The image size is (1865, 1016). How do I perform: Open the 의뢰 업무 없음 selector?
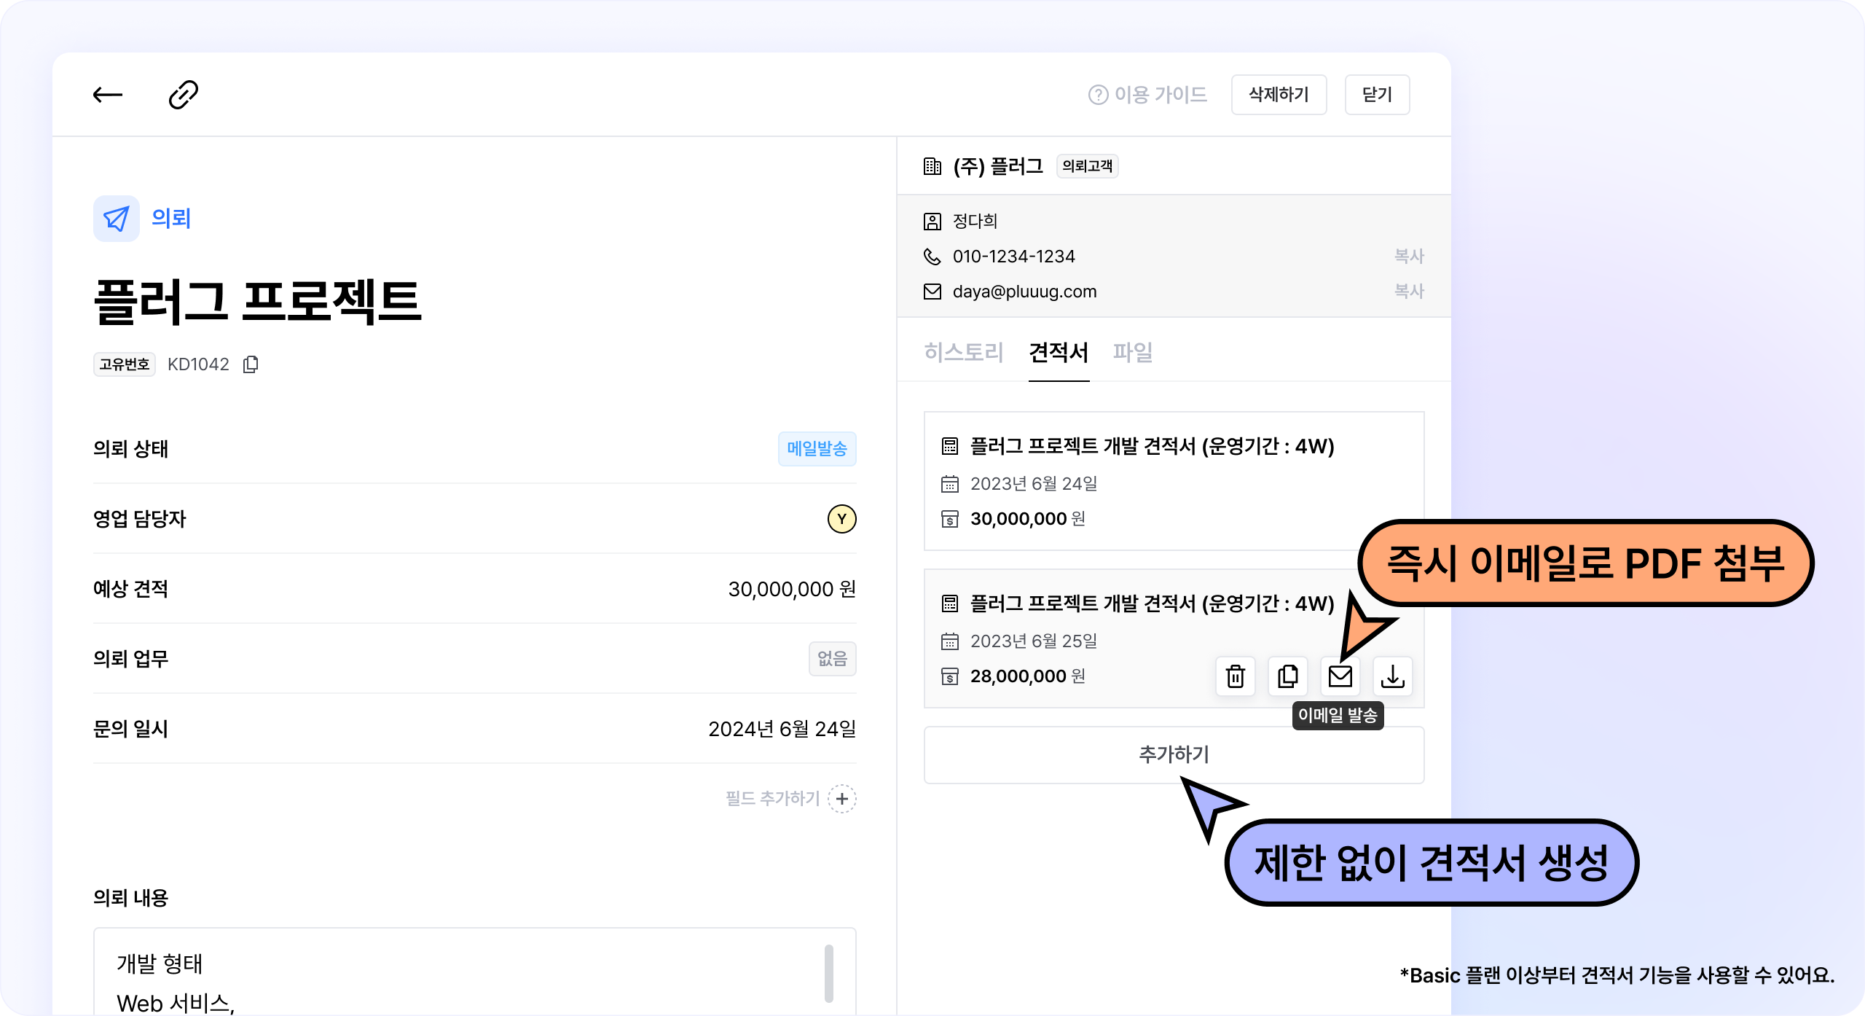pyautogui.click(x=832, y=659)
